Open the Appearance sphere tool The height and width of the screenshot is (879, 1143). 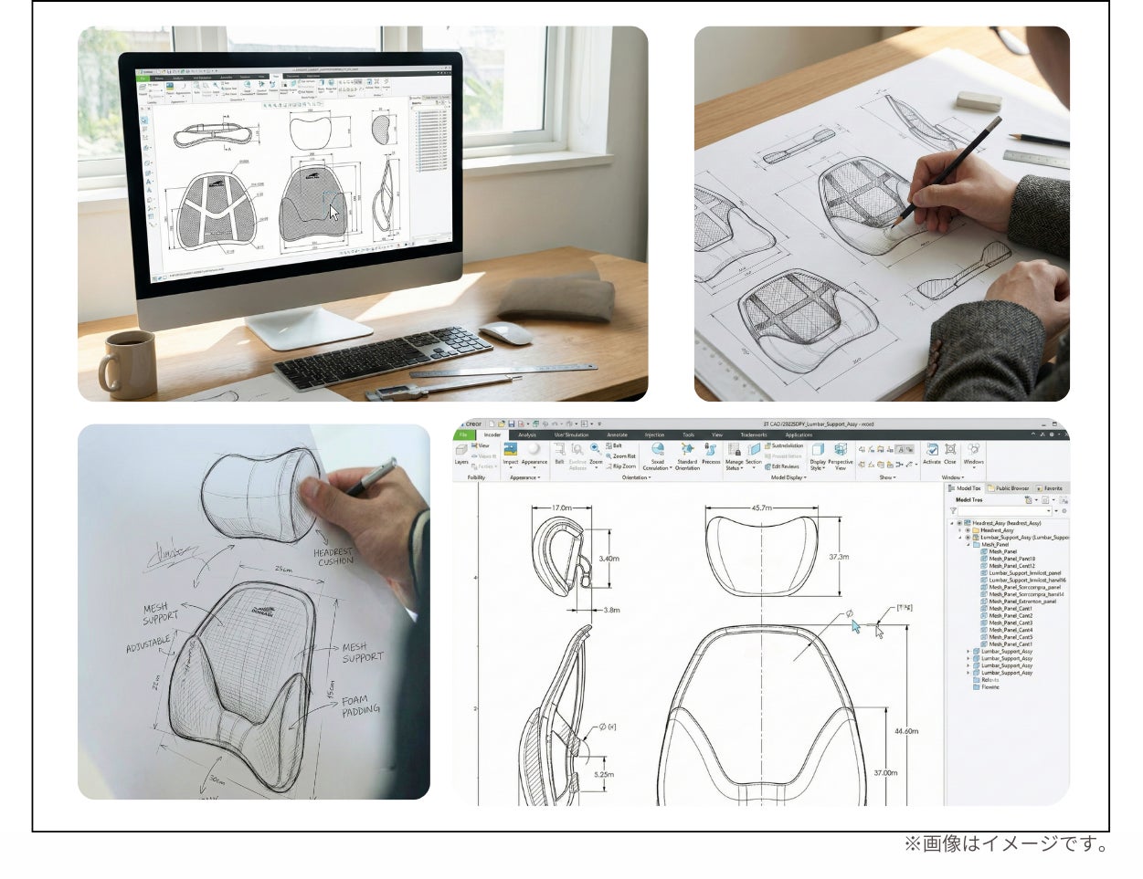tap(534, 450)
